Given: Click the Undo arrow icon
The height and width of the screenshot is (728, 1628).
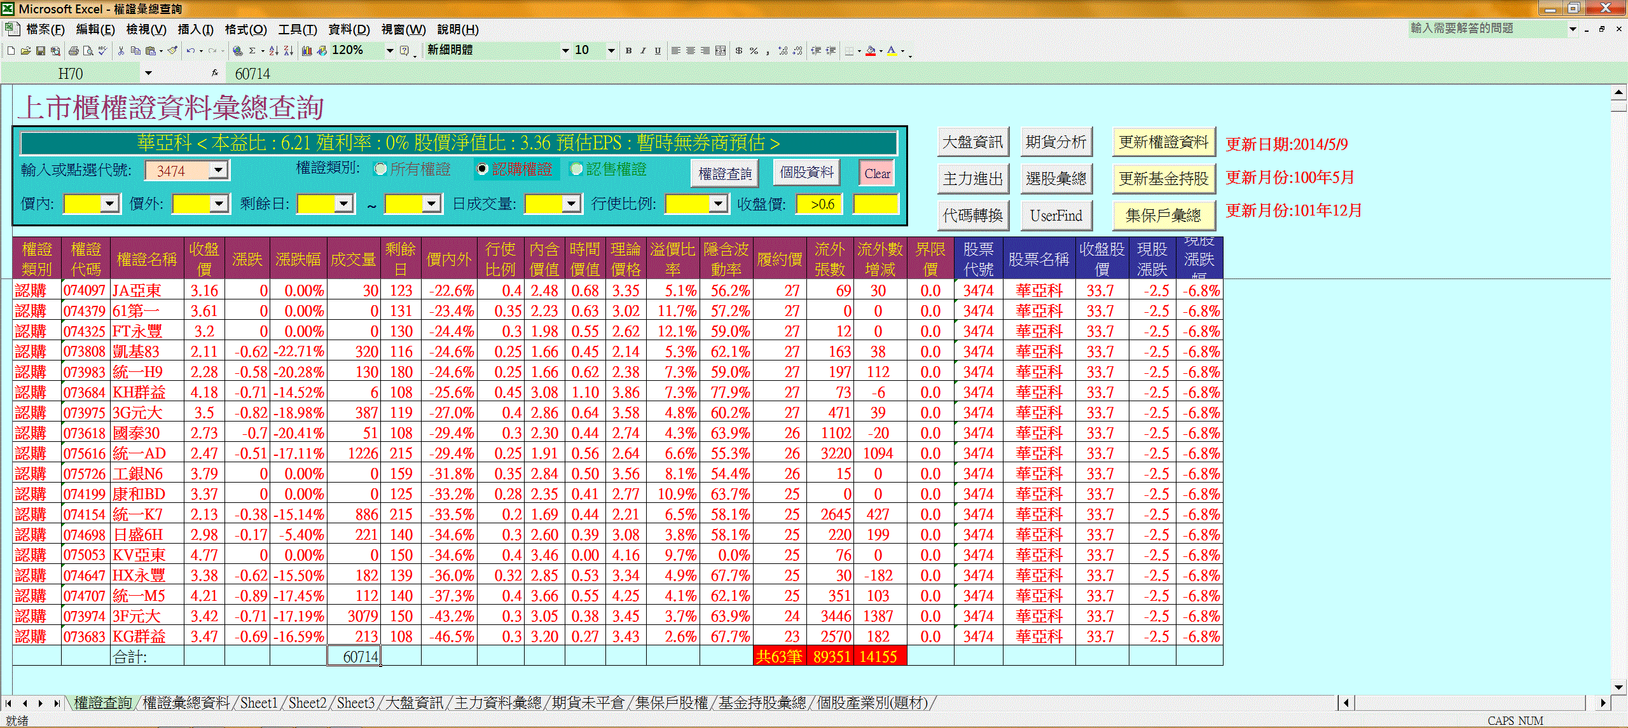Looking at the screenshot, I should click(190, 51).
